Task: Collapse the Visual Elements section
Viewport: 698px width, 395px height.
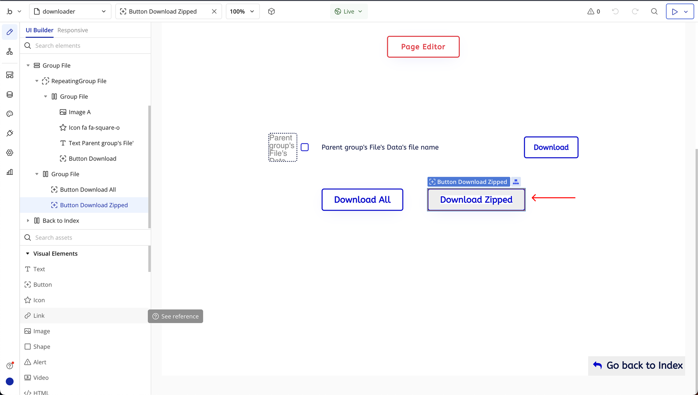Action: click(28, 254)
